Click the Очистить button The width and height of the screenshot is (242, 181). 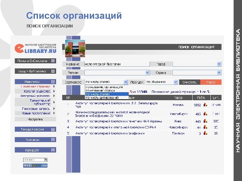(x=190, y=82)
